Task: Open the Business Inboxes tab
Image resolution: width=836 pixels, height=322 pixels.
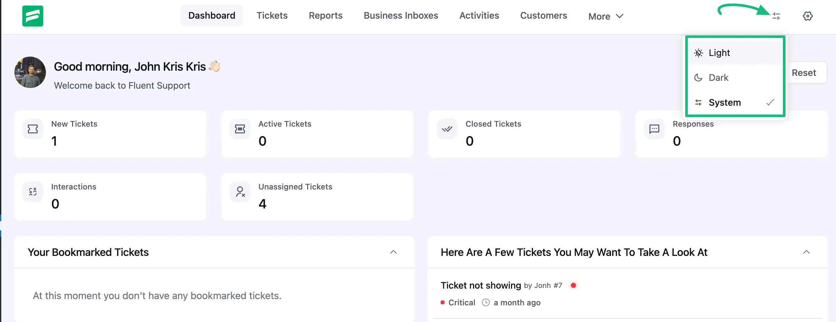Action: pos(400,15)
